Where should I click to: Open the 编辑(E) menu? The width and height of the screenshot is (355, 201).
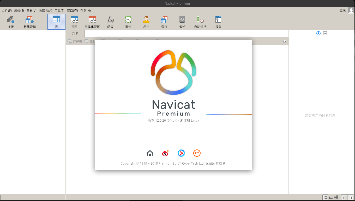coord(19,11)
